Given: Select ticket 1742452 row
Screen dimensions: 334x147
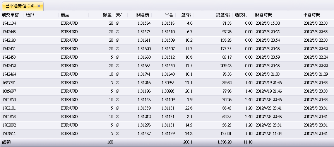Looking at the screenshot, I should click(x=167, y=66).
